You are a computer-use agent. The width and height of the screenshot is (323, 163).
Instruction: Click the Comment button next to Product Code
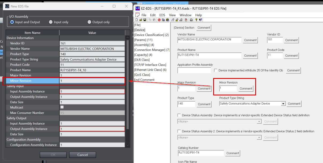click(x=291, y=56)
